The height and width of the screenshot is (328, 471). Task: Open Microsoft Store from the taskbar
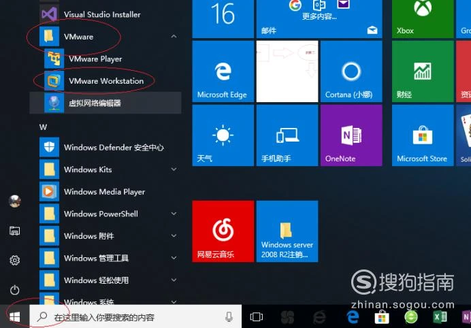[382, 317]
